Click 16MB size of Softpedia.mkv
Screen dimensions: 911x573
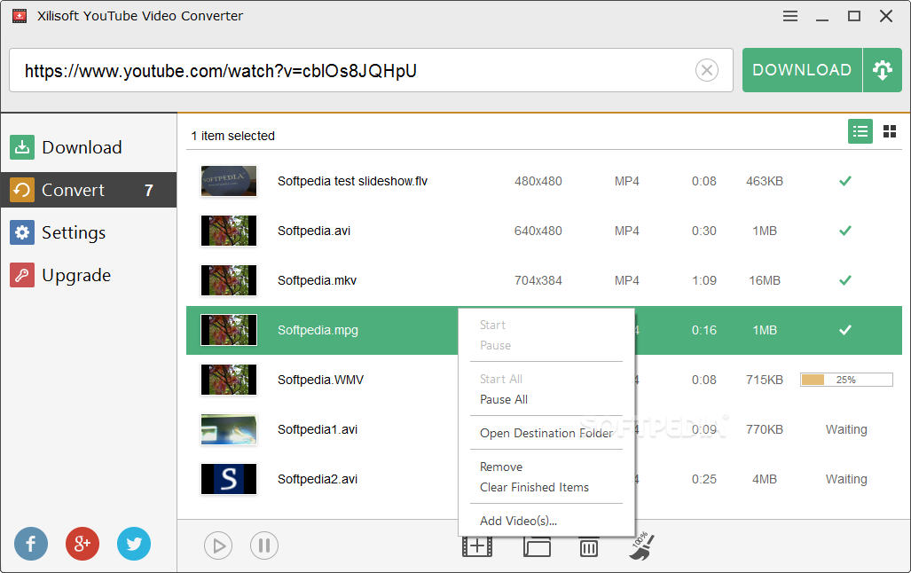(x=765, y=280)
